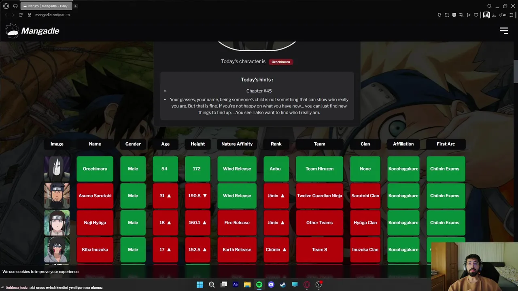This screenshot has height=291, width=518.
Task: Go to the Mangadle home logo
Action: coord(32,31)
